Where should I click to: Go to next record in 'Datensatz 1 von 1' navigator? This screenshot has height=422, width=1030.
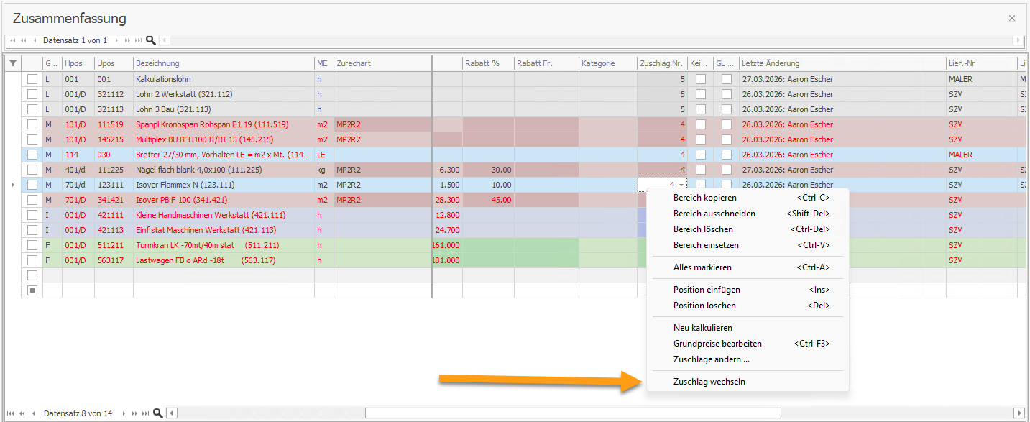click(x=116, y=40)
